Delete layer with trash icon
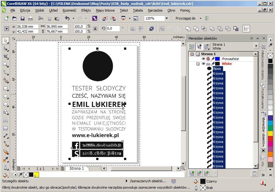This screenshot has height=192, width=275. click(x=255, y=173)
